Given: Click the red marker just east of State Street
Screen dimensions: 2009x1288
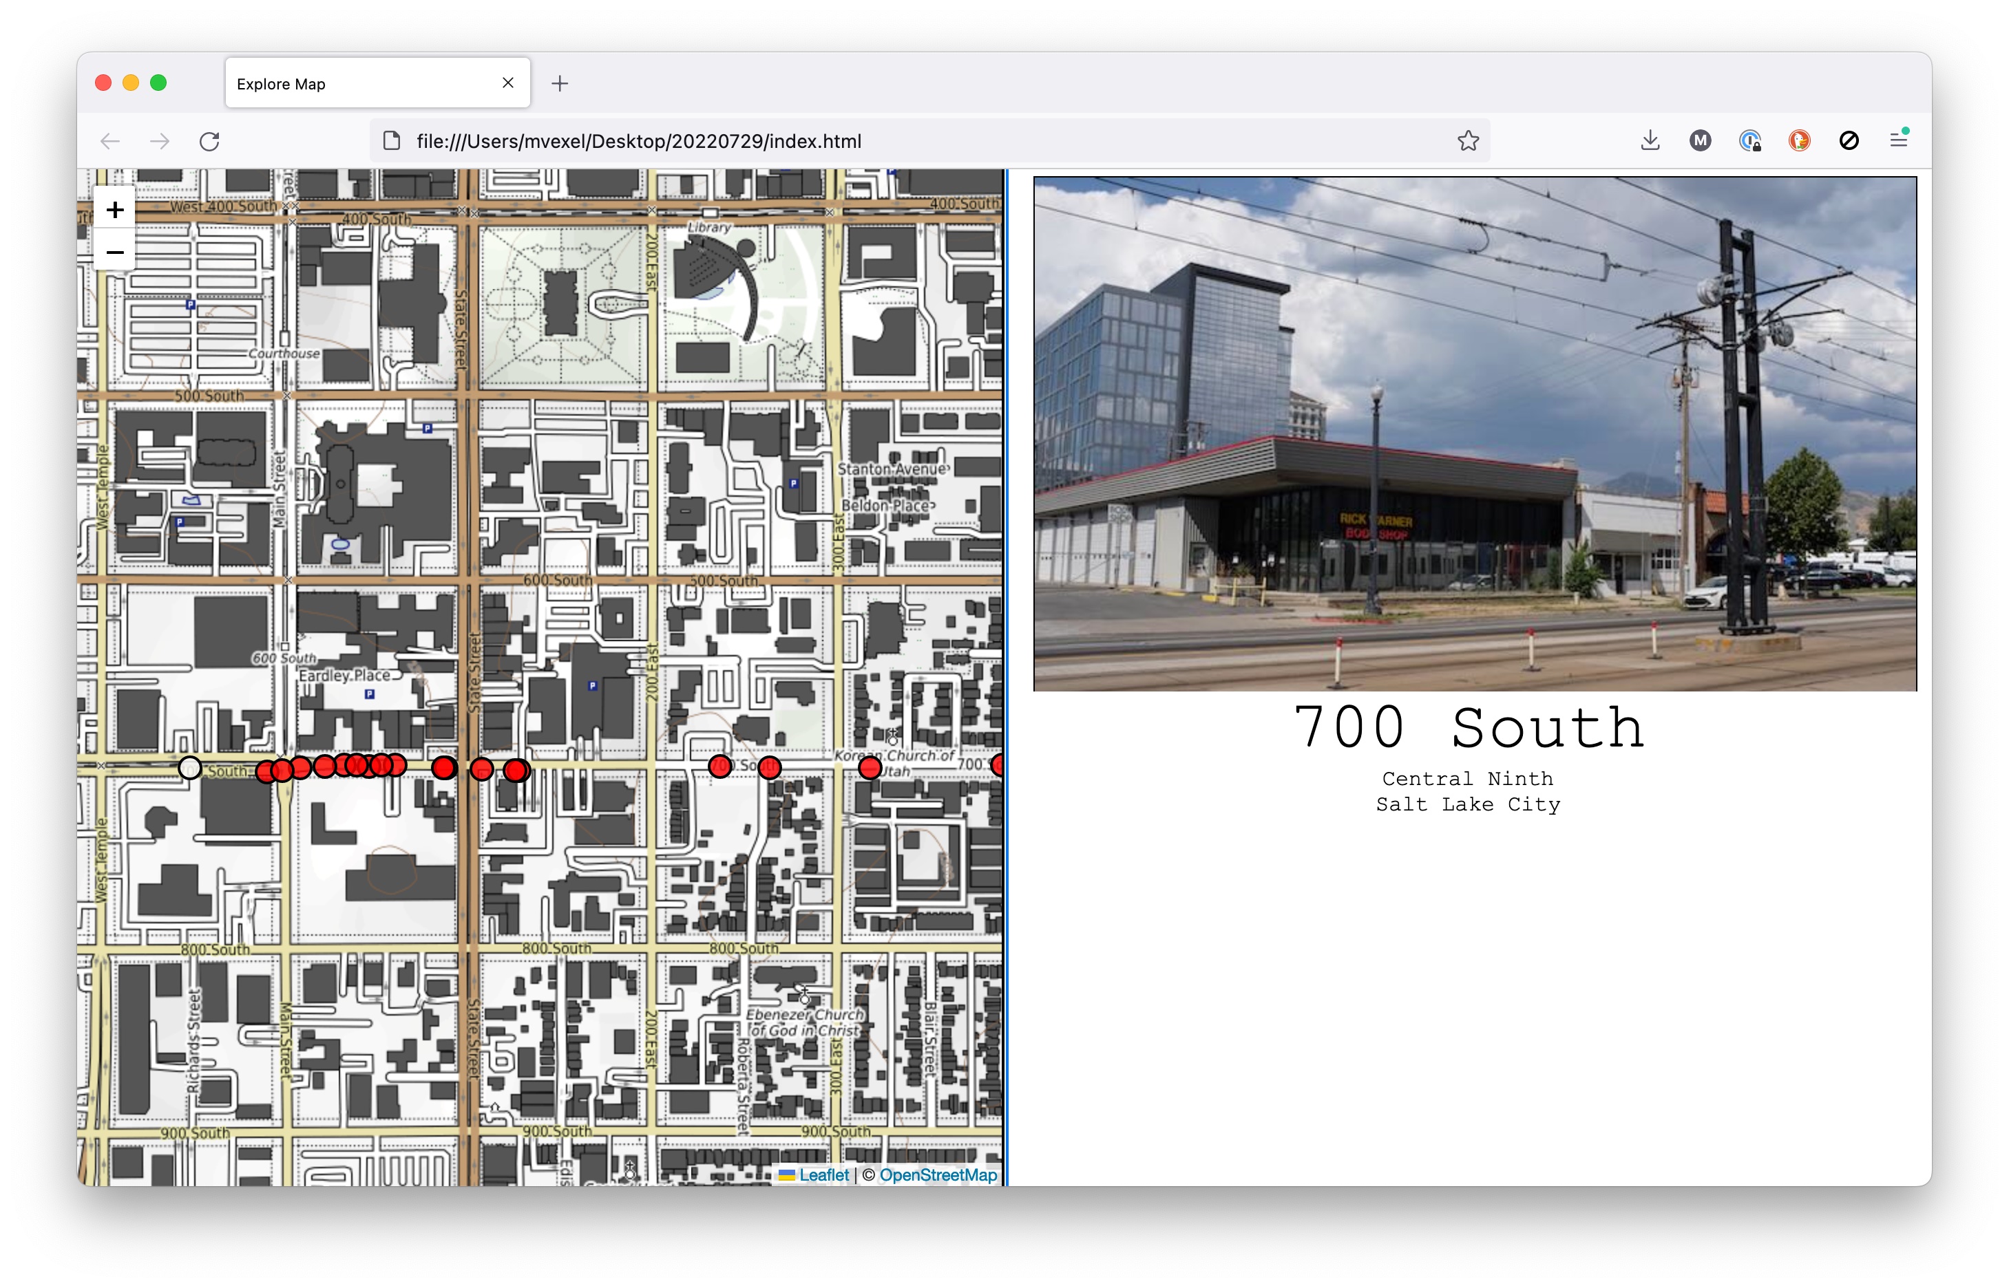Looking at the screenshot, I should (x=482, y=769).
